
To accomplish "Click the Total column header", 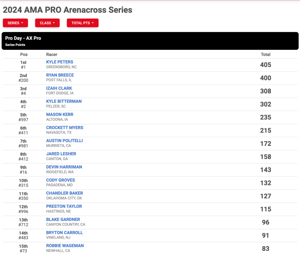I will click(x=265, y=54).
